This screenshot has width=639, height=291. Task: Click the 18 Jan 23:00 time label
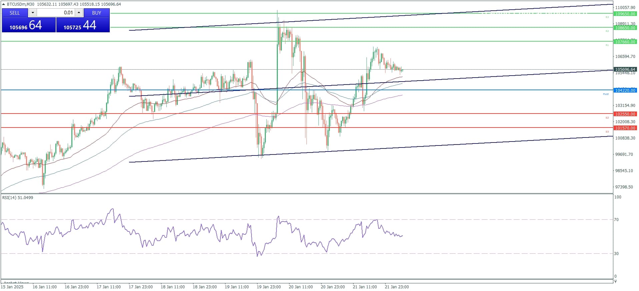pos(205,287)
